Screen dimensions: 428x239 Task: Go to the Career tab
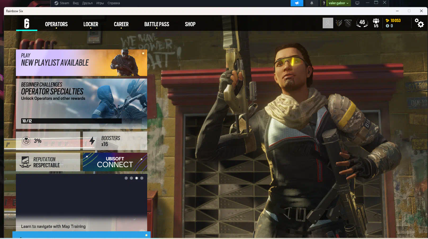coord(121,24)
